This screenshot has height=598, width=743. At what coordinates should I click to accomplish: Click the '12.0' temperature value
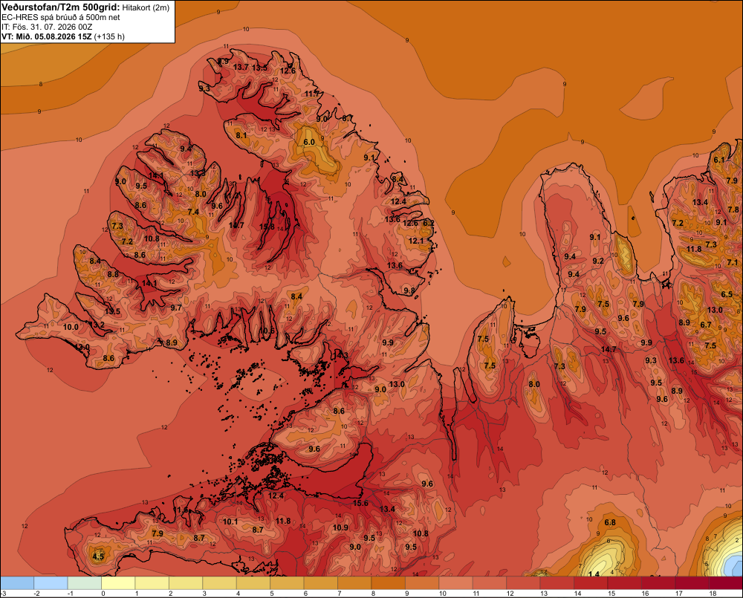[x=82, y=347]
